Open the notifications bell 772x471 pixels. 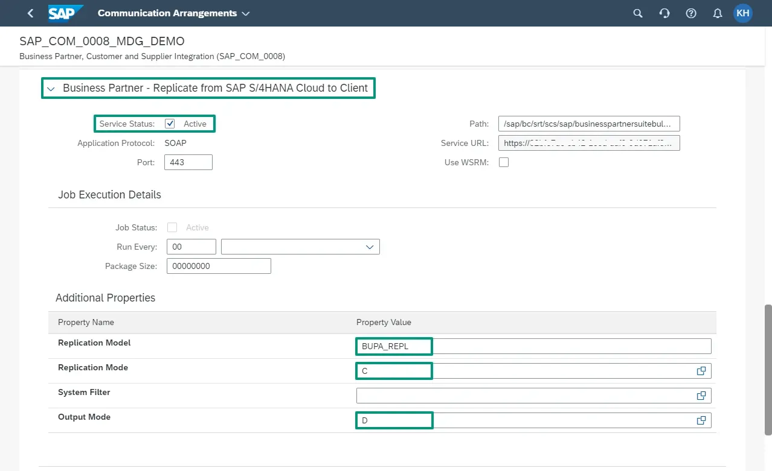718,13
